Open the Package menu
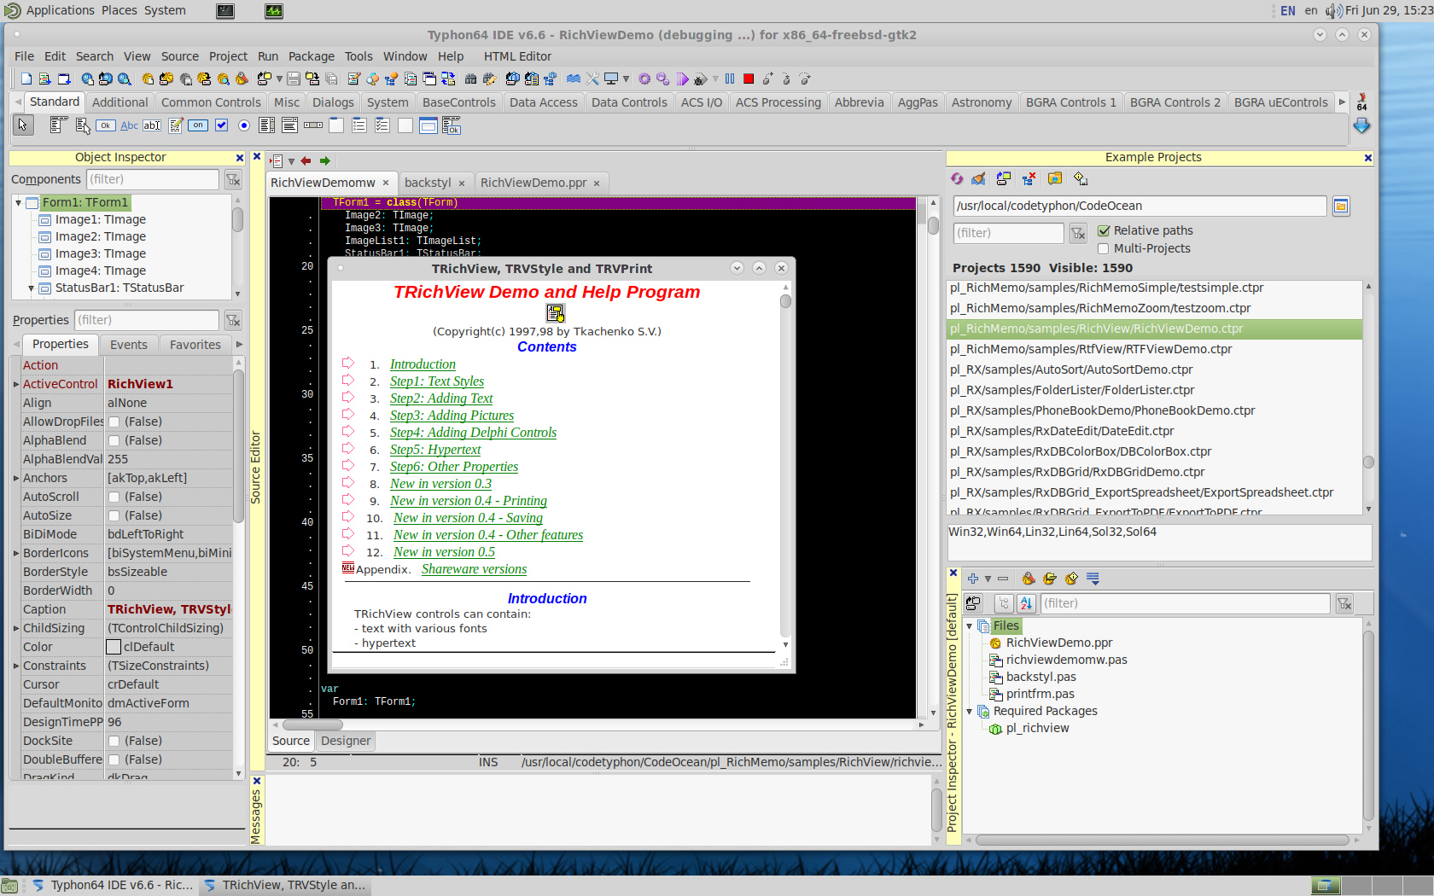 pyautogui.click(x=312, y=56)
